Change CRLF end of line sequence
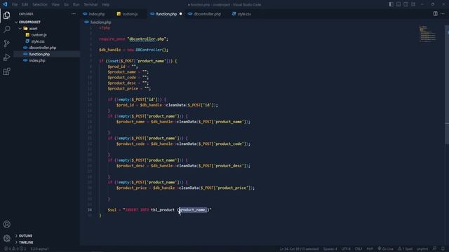This screenshot has height=252, width=449. pos(358,249)
